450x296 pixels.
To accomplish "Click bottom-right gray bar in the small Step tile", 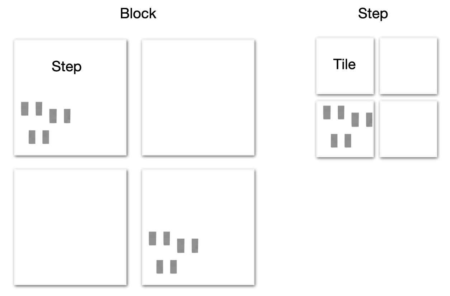I will [348, 140].
